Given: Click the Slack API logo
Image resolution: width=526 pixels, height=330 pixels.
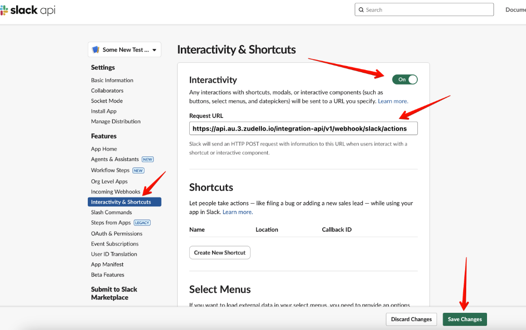Looking at the screenshot, I should pyautogui.click(x=28, y=10).
